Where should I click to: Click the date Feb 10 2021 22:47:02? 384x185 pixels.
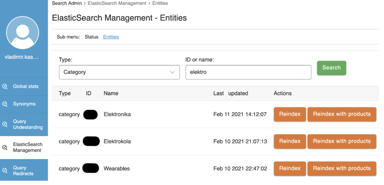coord(240,169)
